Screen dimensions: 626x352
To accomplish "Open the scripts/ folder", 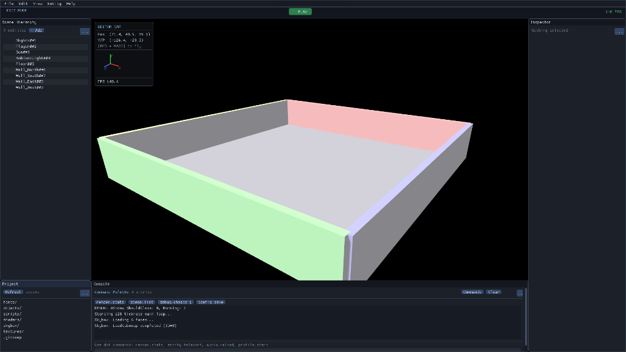I will 12,314.
